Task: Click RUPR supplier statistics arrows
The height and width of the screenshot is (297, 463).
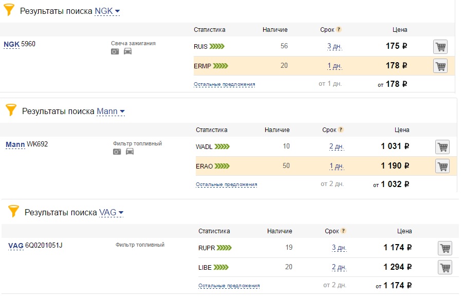Action: tap(224, 248)
